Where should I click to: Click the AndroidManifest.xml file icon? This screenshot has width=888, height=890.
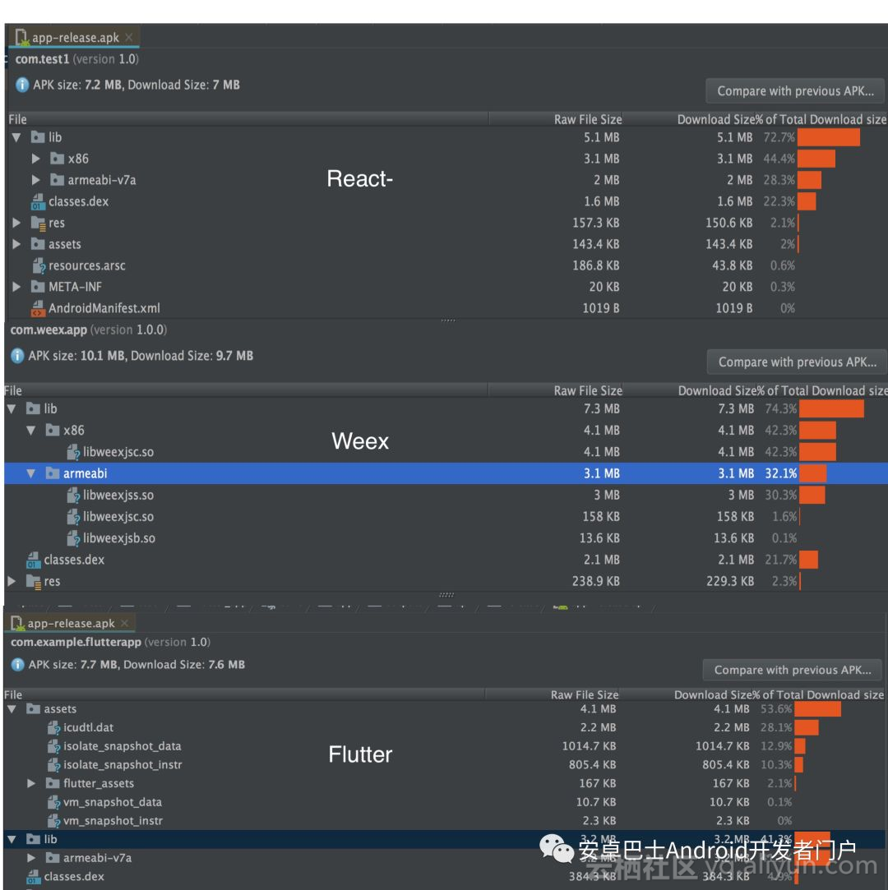(x=38, y=308)
